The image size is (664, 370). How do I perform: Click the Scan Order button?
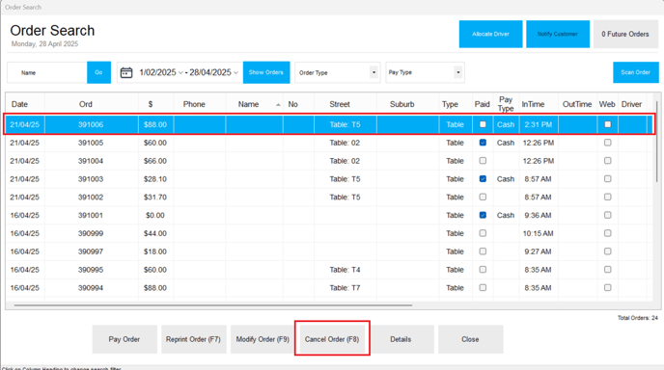(635, 72)
